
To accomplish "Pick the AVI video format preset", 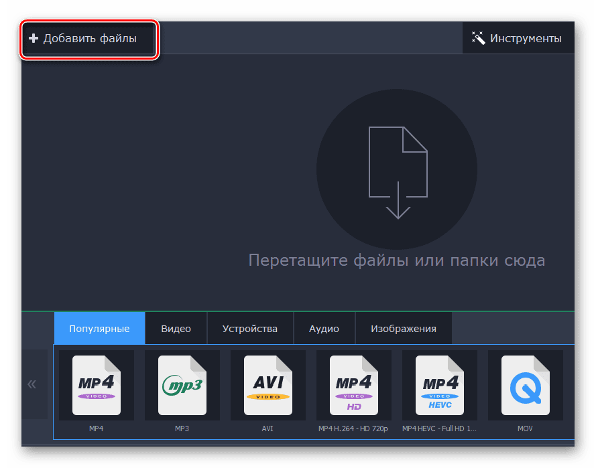I will pyautogui.click(x=268, y=386).
